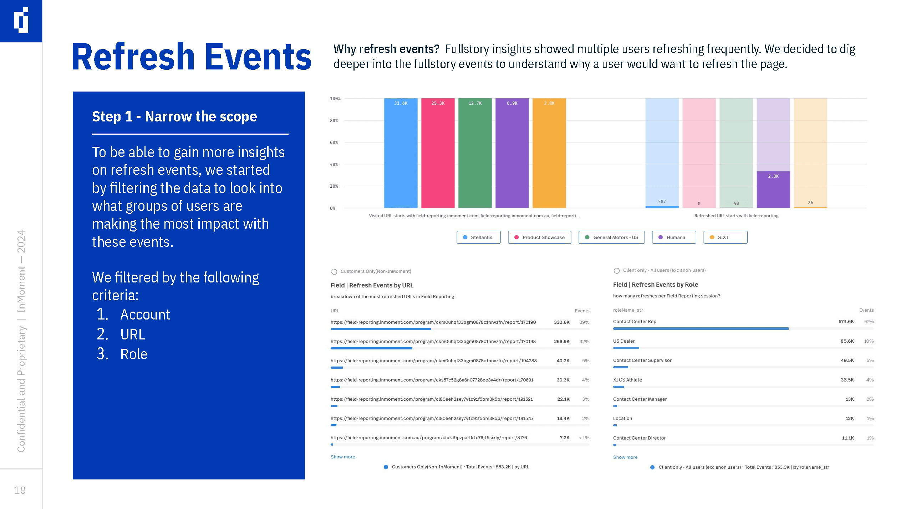Click the Role criteria list item

pos(134,354)
